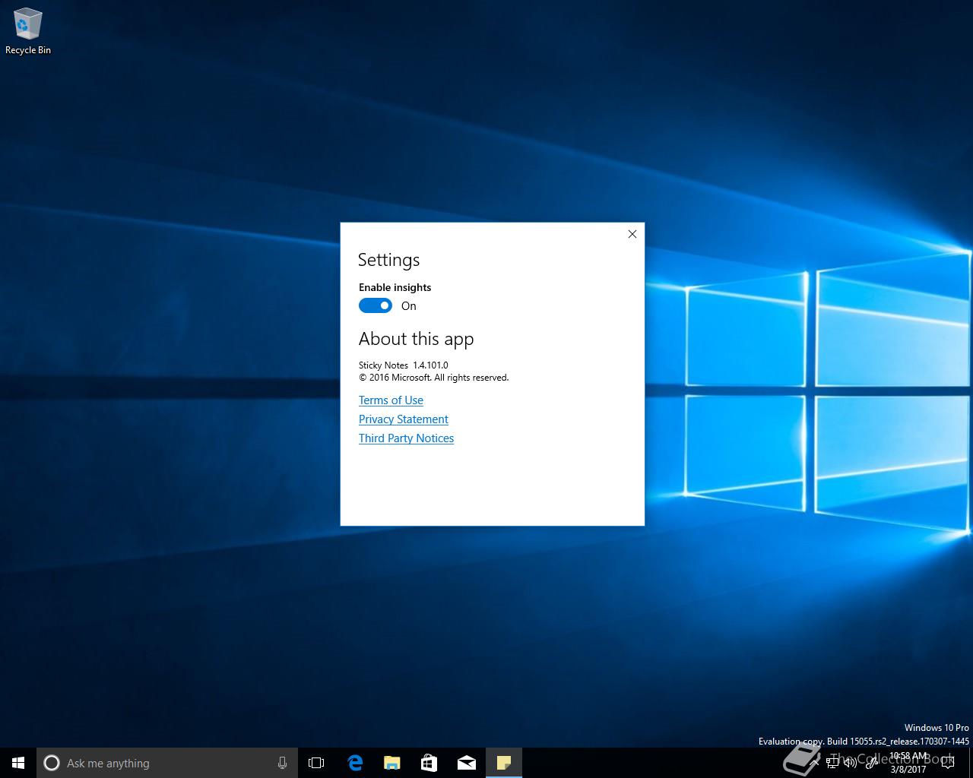Open the Third Party Notices link
This screenshot has width=973, height=778.
tap(406, 438)
